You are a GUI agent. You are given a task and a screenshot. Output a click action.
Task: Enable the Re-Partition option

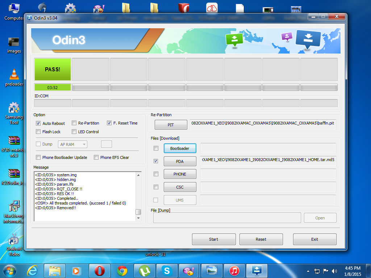(x=74, y=123)
